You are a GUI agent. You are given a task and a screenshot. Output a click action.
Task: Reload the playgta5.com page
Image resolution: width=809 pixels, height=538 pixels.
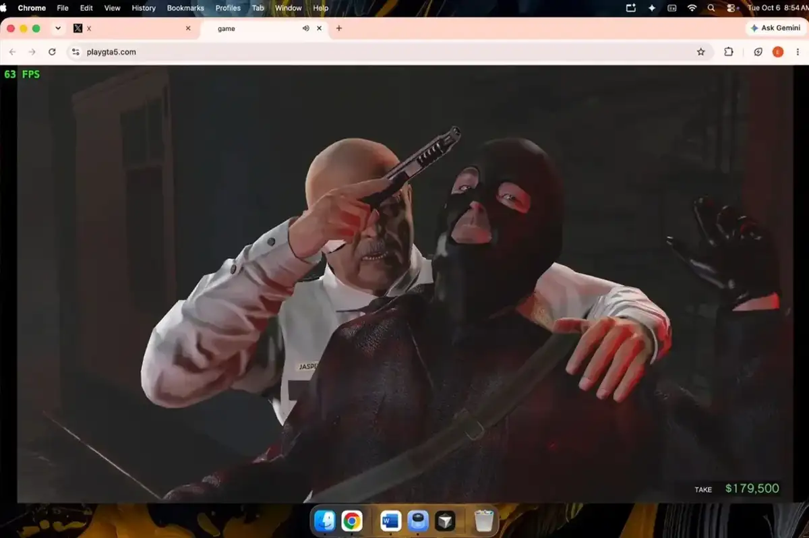coord(52,52)
